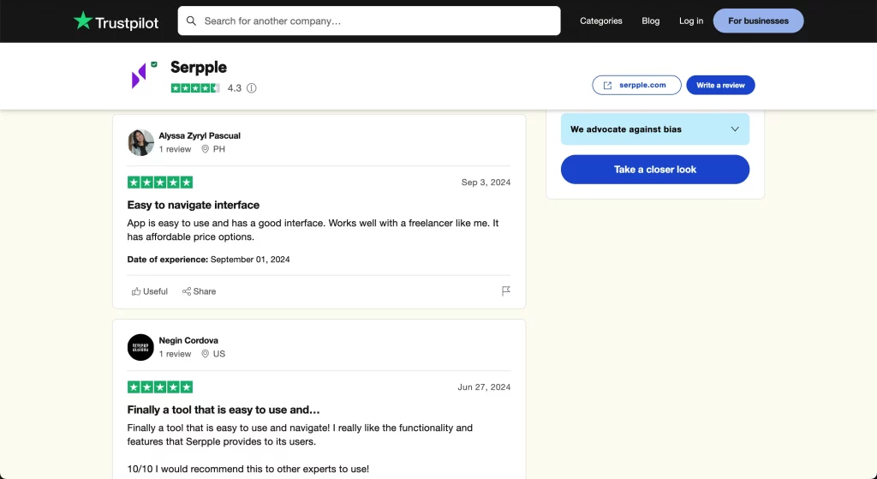
Task: Click the five-star rating on Negin's review
Action: click(160, 386)
